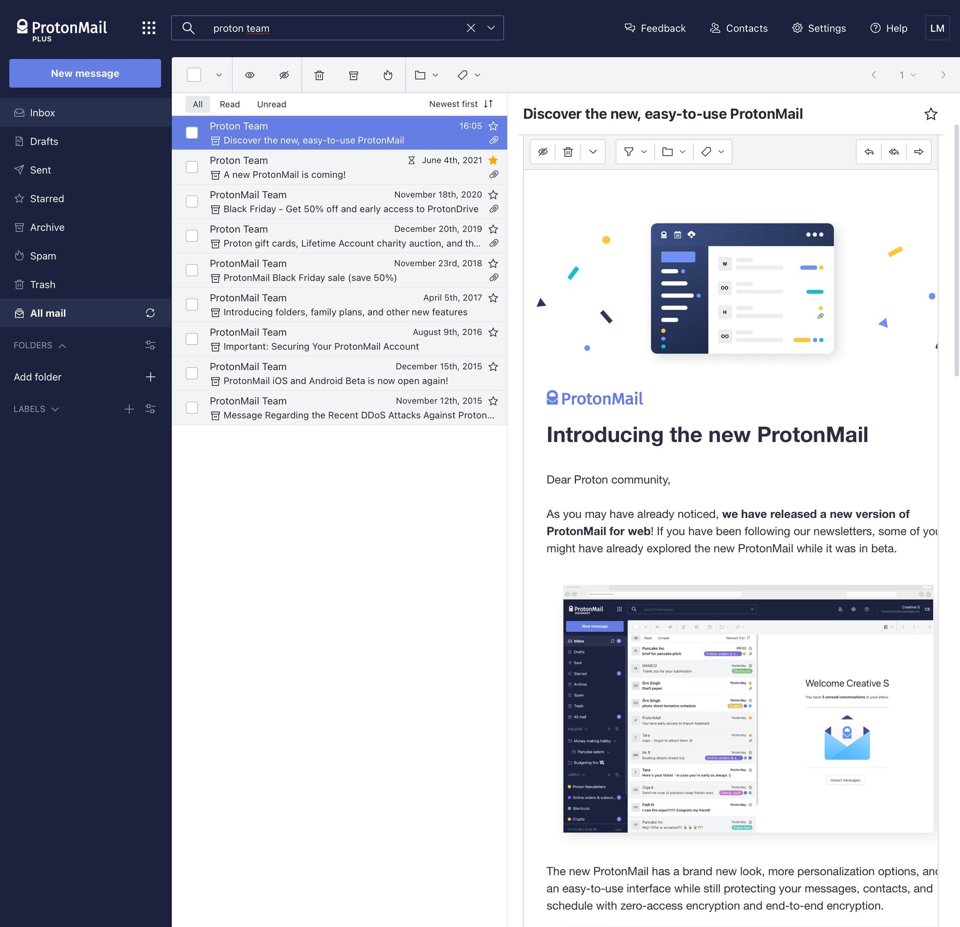Viewport: 960px width, 927px height.
Task: Reply to the open message
Action: coord(869,151)
